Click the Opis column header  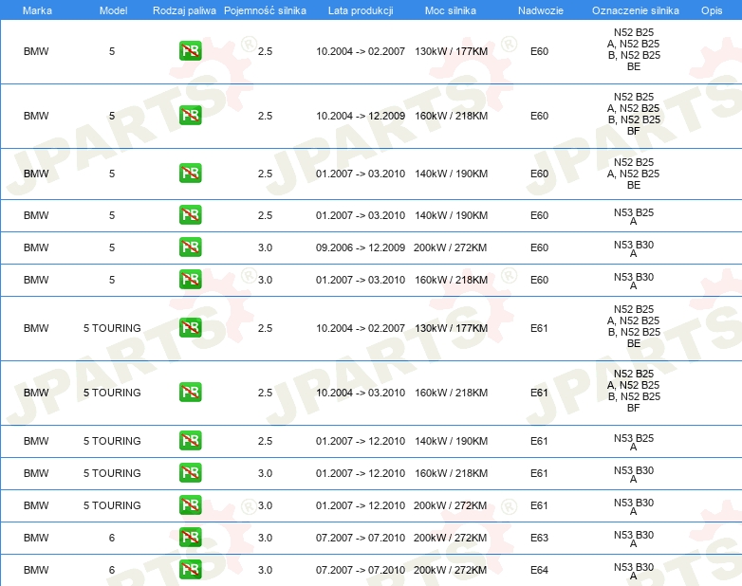(712, 10)
